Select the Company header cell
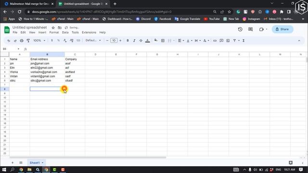 click(75, 59)
